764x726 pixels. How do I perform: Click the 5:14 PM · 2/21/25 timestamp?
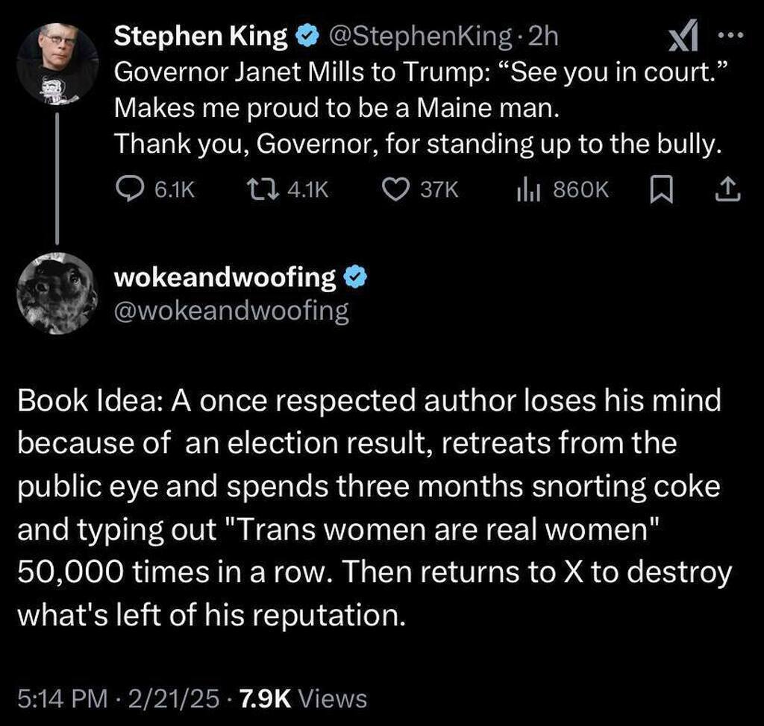118,698
